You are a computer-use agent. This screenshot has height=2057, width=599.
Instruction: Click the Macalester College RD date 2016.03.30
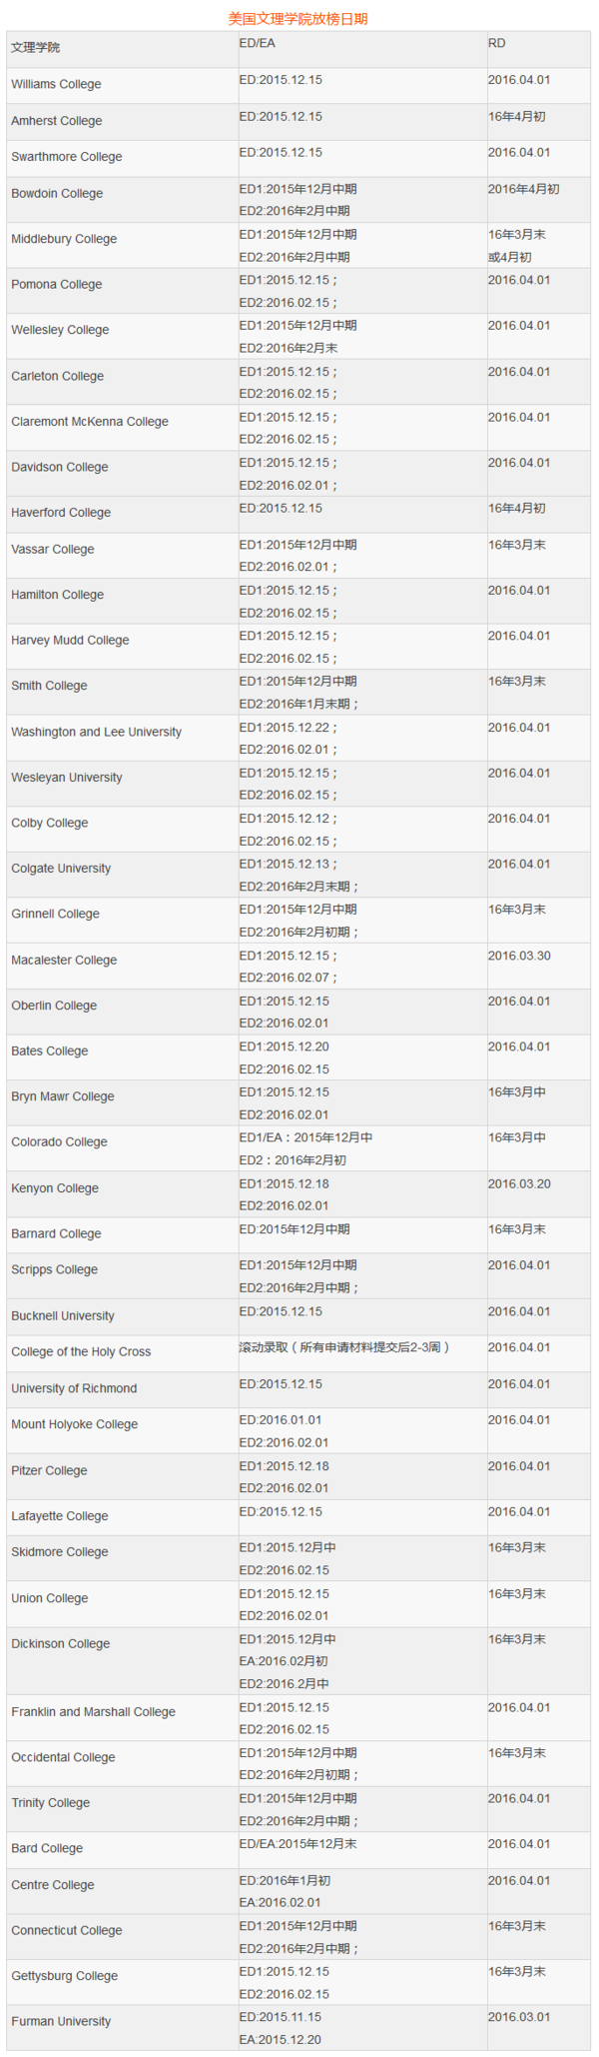coord(519,956)
